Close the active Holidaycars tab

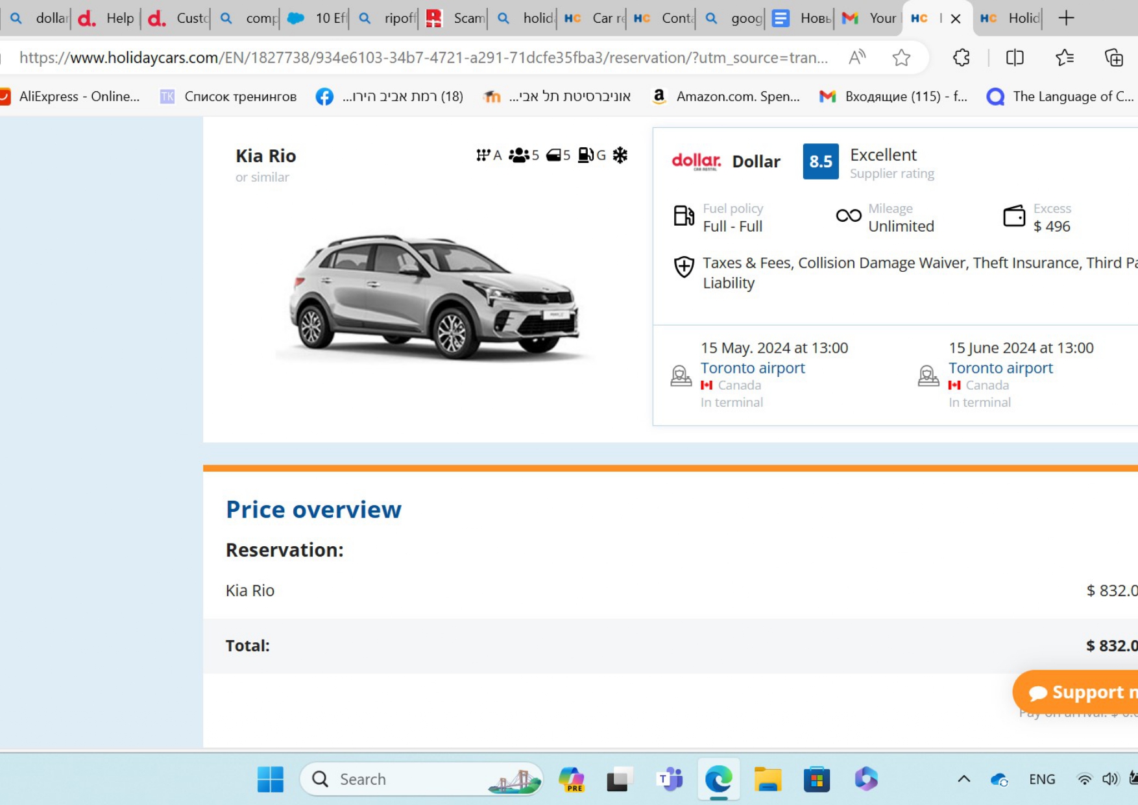coord(956,19)
